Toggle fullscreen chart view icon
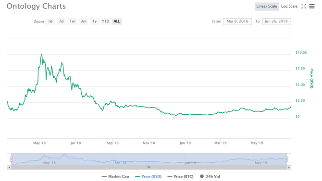This screenshot has height=181, width=322. [304, 6]
